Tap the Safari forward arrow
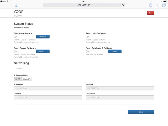168x126 pixels. (10, 5)
